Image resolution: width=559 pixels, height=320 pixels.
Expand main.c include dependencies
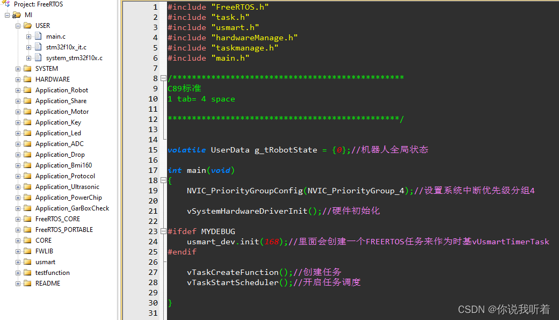click(x=28, y=37)
